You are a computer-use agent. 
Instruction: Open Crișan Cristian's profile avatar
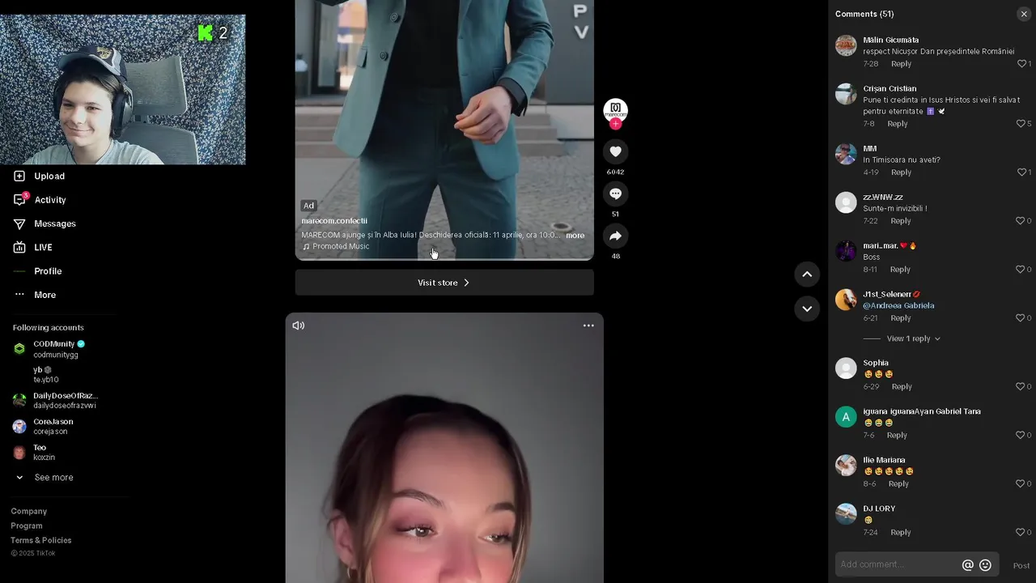[846, 94]
